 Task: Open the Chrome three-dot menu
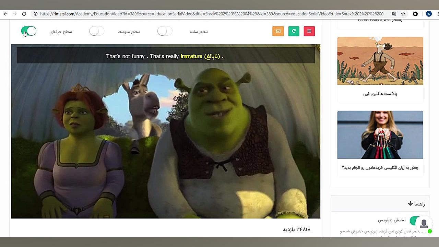(x=438, y=14)
